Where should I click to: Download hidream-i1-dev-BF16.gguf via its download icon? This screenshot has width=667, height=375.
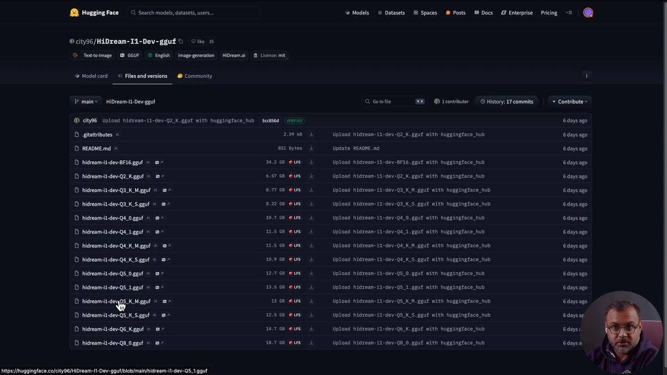pos(311,162)
